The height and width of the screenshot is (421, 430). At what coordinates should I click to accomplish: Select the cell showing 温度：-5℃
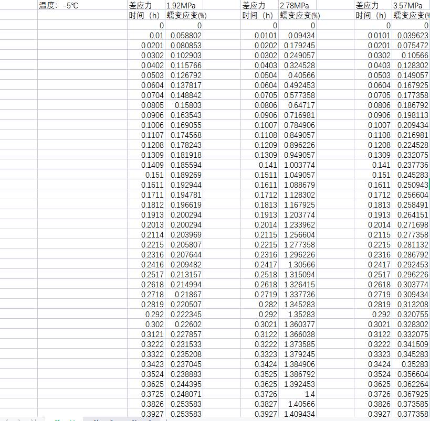point(58,5)
